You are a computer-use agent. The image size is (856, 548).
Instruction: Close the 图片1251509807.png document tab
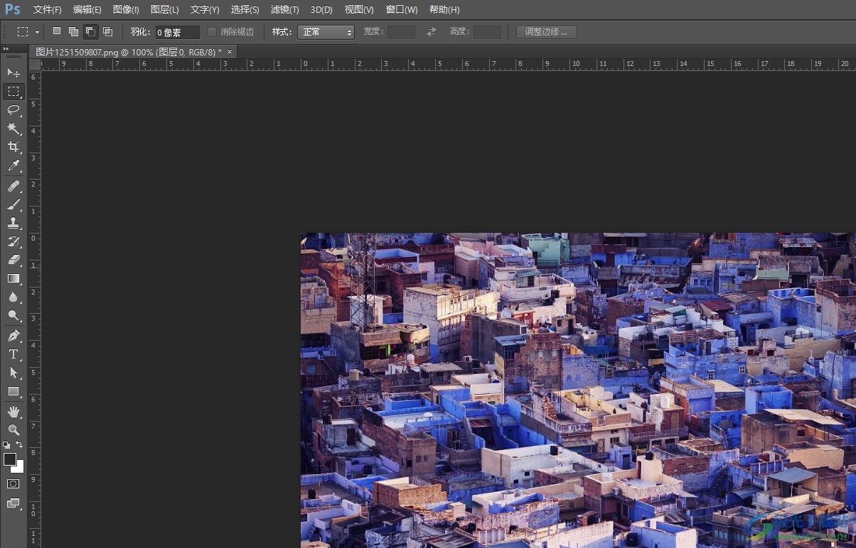(x=229, y=52)
